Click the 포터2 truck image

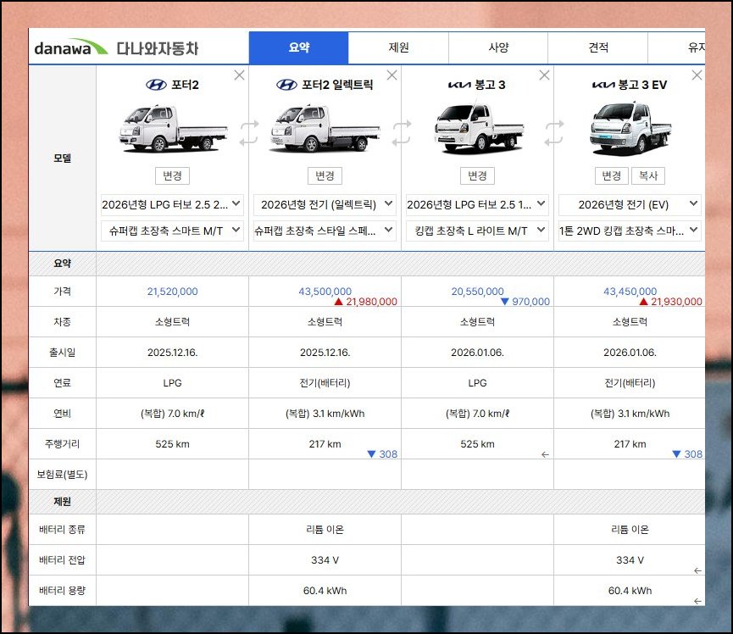pyautogui.click(x=173, y=129)
